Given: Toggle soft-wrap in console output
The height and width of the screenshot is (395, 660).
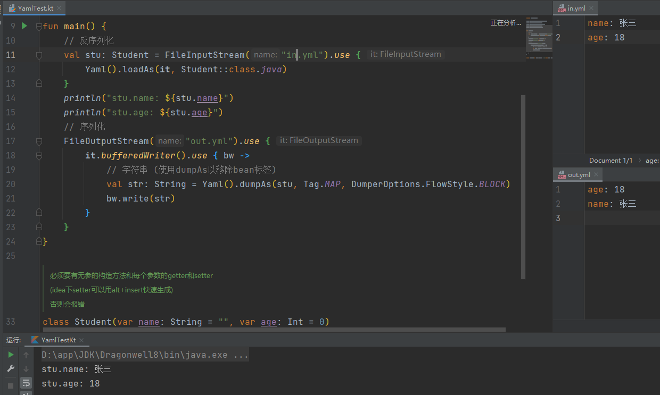Looking at the screenshot, I should coord(26,382).
